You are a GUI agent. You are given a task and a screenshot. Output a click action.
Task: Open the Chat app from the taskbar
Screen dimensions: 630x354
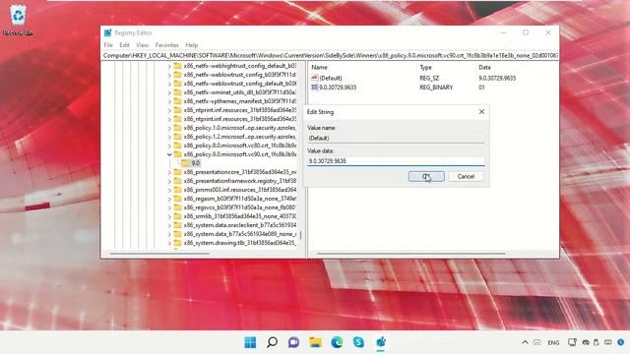(293, 342)
